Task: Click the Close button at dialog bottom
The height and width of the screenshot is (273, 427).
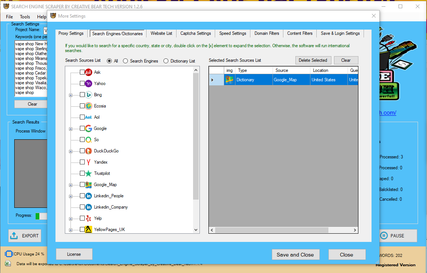Action: tap(347, 255)
